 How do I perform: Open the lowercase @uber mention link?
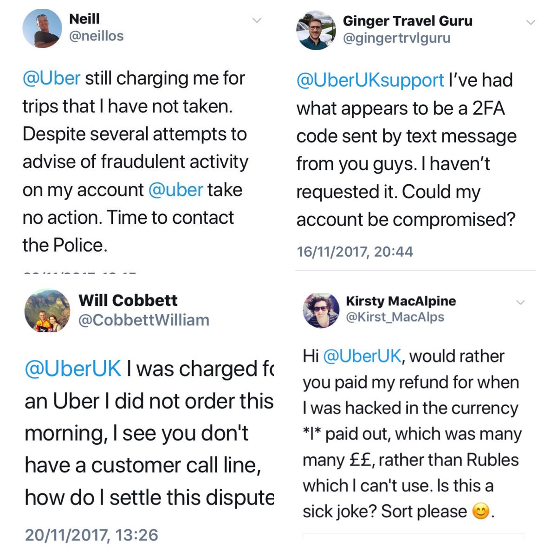[x=176, y=190]
